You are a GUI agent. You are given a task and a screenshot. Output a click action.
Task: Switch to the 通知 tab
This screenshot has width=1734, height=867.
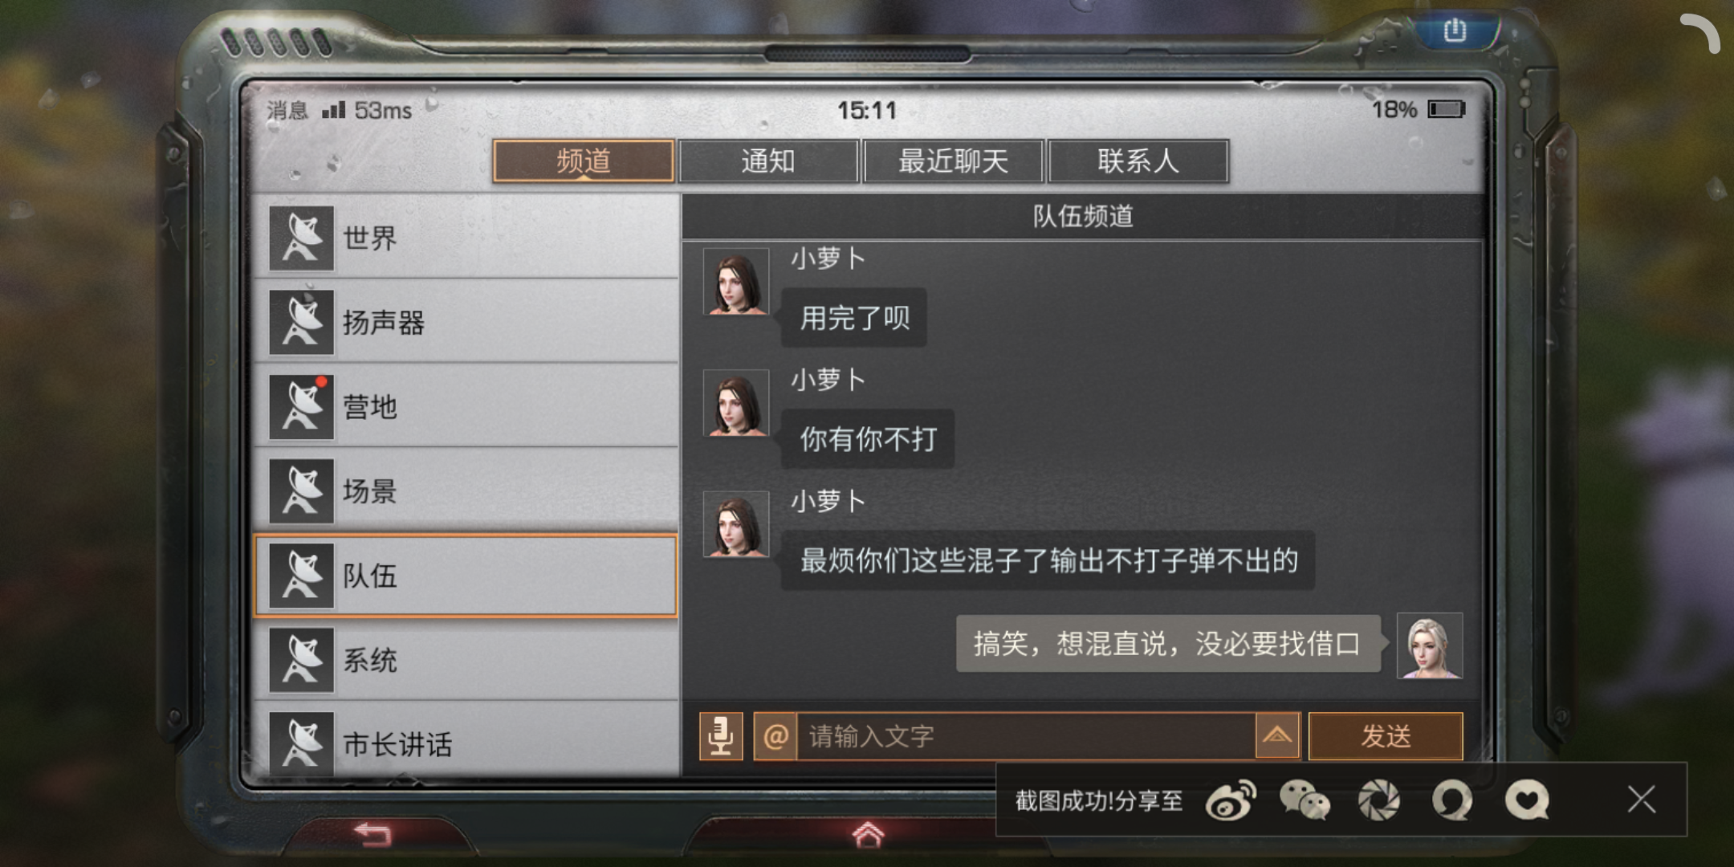pos(768,161)
